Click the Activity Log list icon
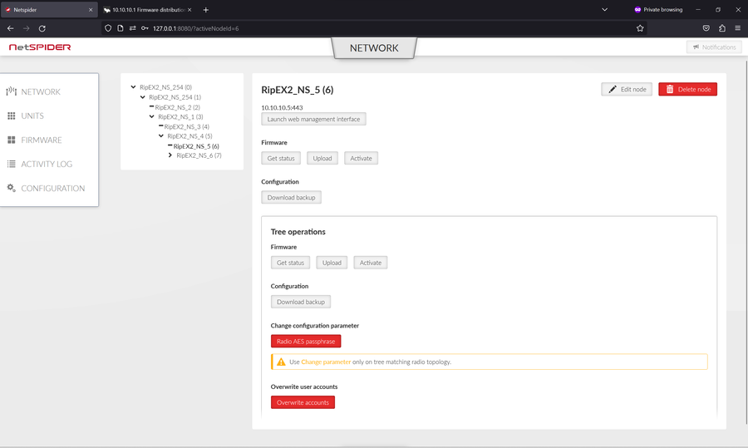This screenshot has height=448, width=748. (12, 164)
